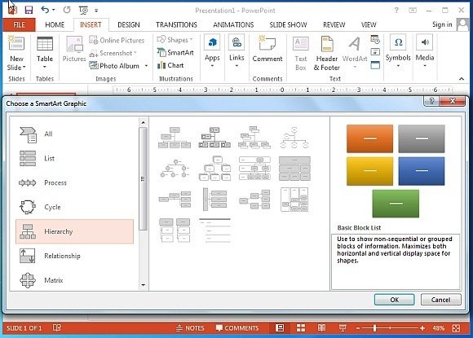Screen dimensions: 473x338
Task: Switch to the REVIEW tab
Action: (334, 24)
